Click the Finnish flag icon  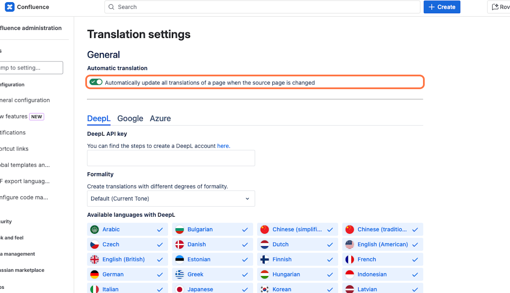pos(265,259)
